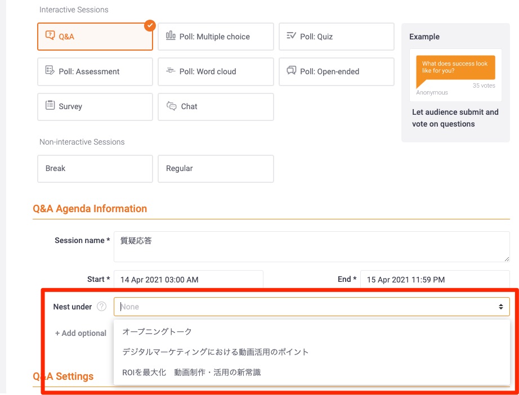The height and width of the screenshot is (395, 519).
Task: Open the help tooltip beside Nest under
Action: coord(101,307)
